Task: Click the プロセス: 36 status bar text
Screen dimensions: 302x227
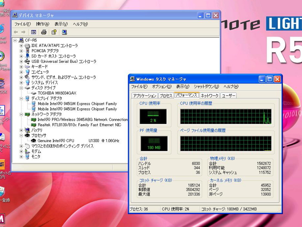Action: 139,209
